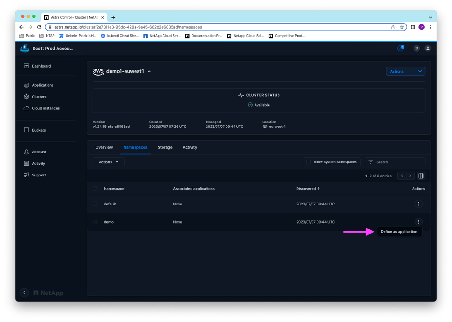The height and width of the screenshot is (322, 452).
Task: Collapse the demo1-euwest1 cluster header
Action: (149, 71)
